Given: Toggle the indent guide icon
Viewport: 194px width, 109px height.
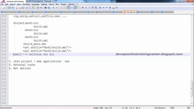Looking at the screenshot, I should 75,8.
